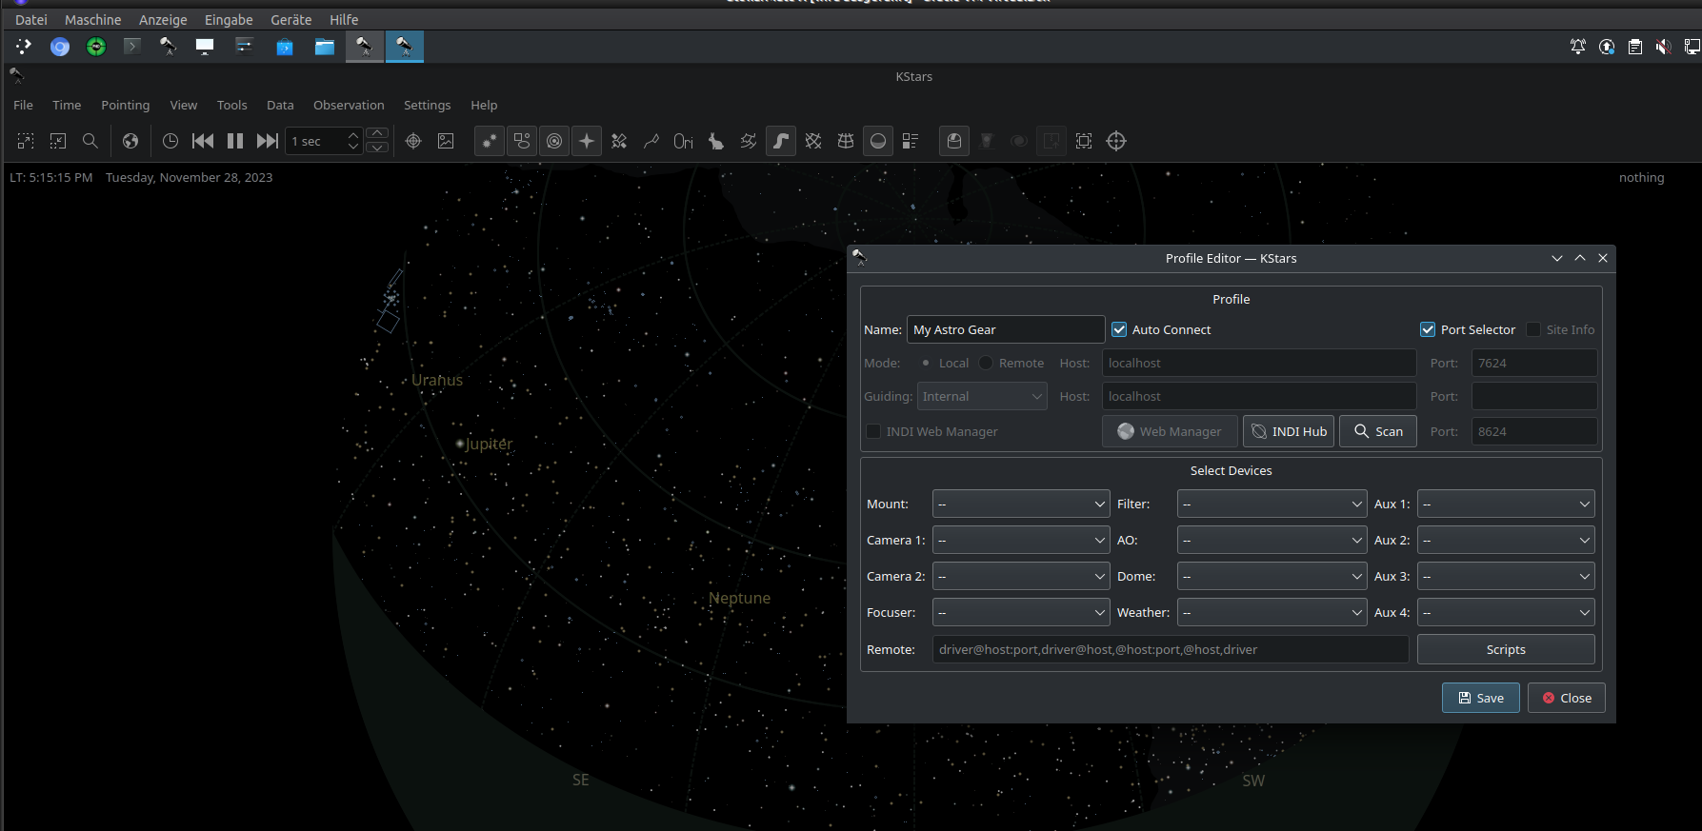Expand the Dome device dropdown
The image size is (1702, 831).
[x=1272, y=576]
